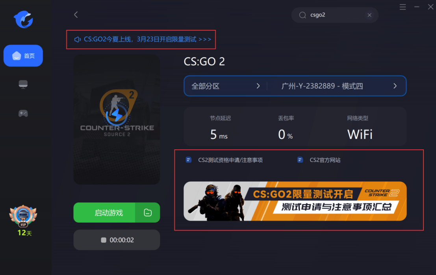
Task: Open the CS2测试资格申请/注意事项 link
Action: coord(224,160)
